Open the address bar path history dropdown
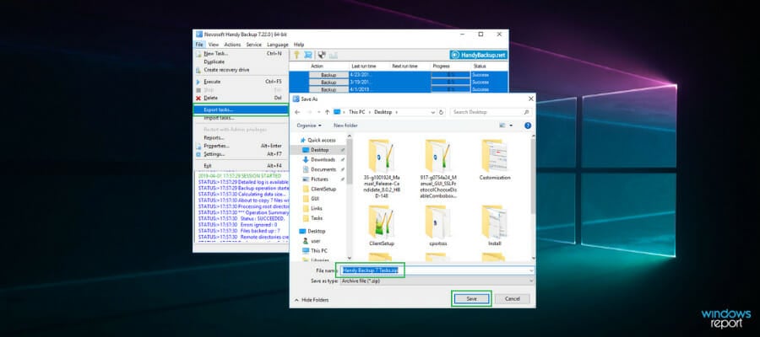The width and height of the screenshot is (760, 337). pos(433,112)
